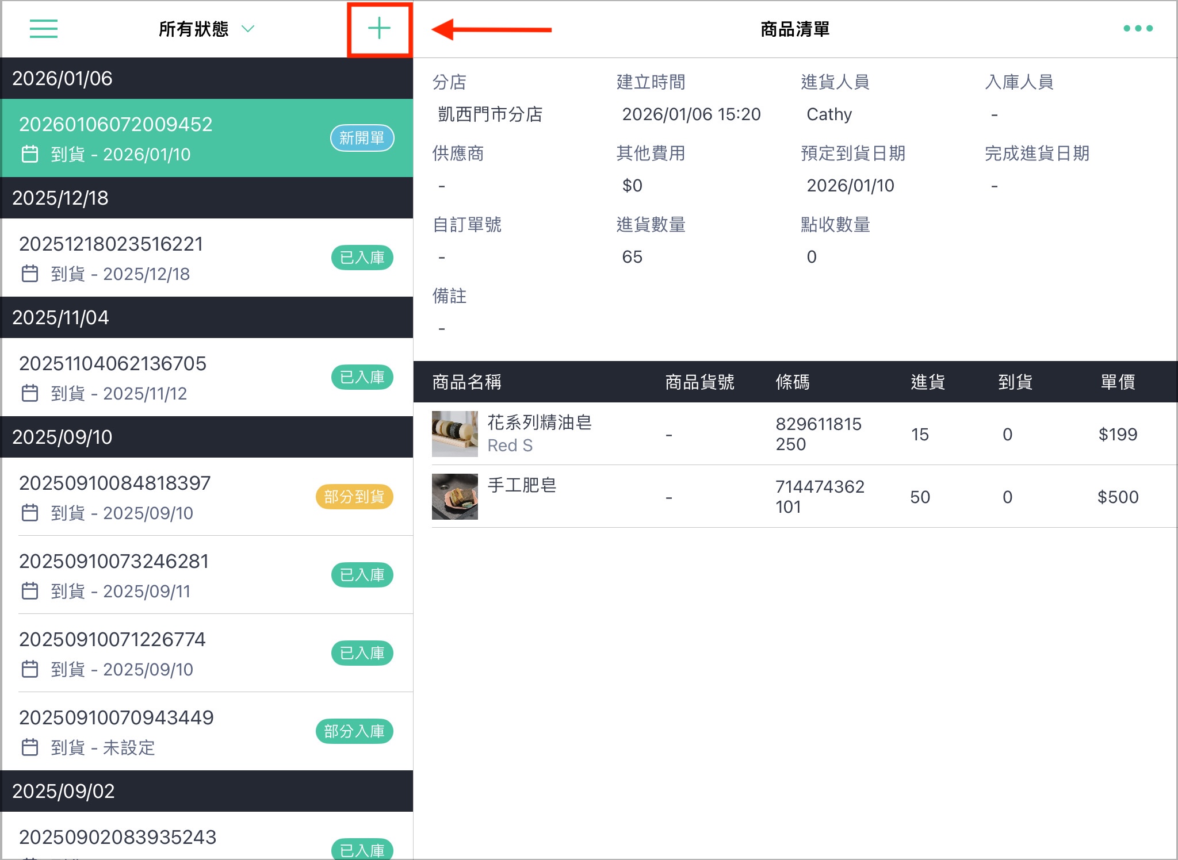Click calendar icon beside 到貨 - 2025/09/11
The image size is (1178, 860).
point(30,591)
